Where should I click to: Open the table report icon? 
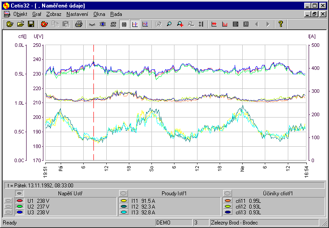point(246,24)
